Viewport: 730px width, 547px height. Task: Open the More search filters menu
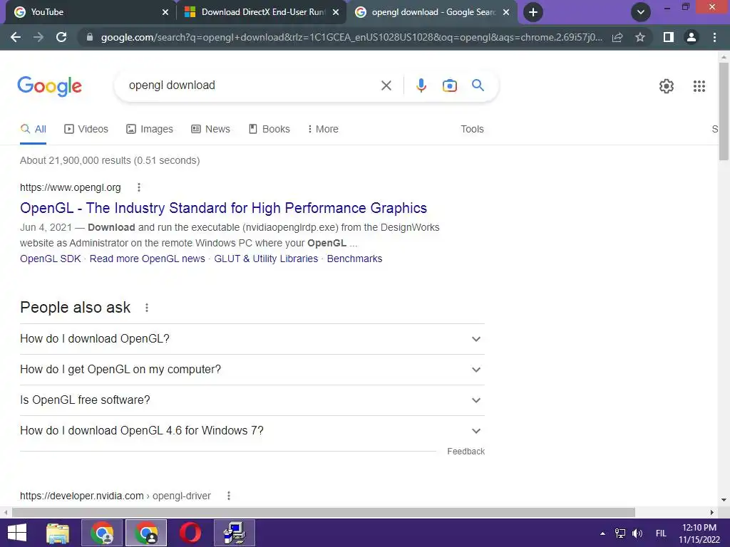[323, 129]
